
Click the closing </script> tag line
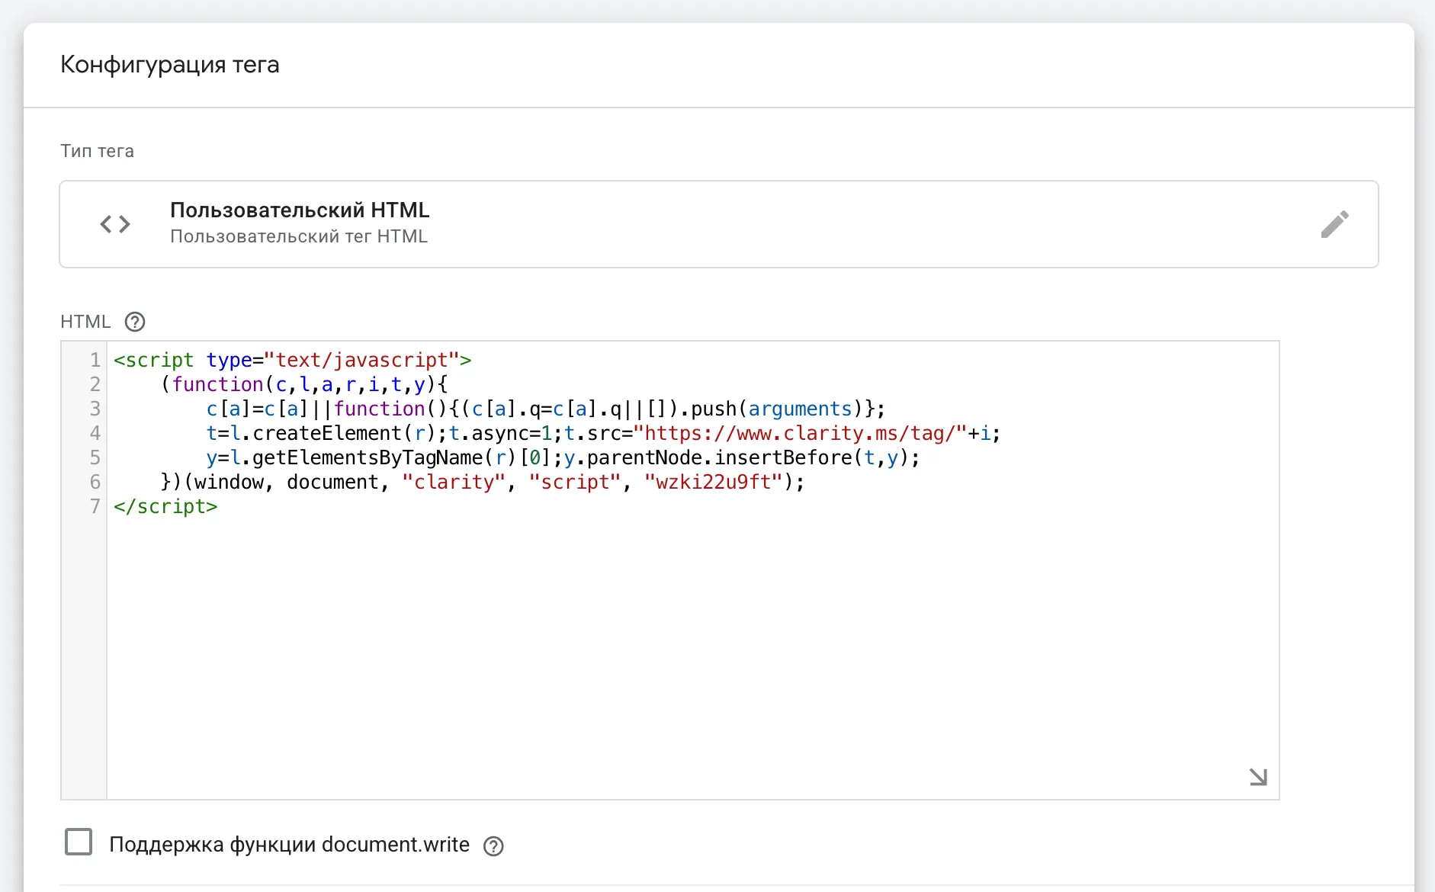click(165, 506)
